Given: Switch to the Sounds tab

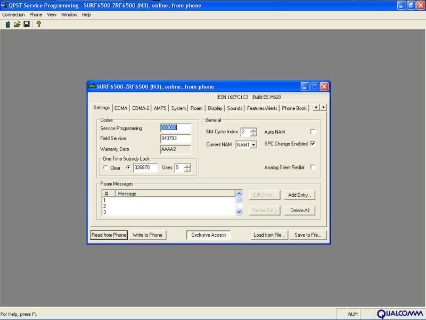Looking at the screenshot, I should pyautogui.click(x=234, y=108).
